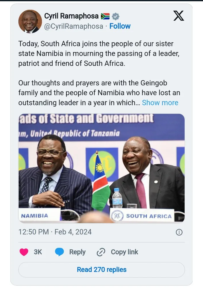The image size is (203, 292).
Task: Click the tweet body text about Namibia
Action: pyautogui.click(x=99, y=53)
